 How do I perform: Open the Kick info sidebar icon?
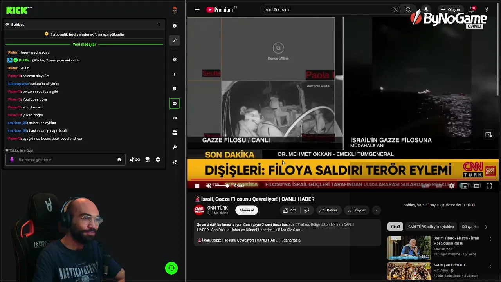[x=175, y=26]
